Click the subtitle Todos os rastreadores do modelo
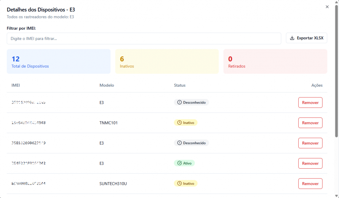 tap(40, 17)
